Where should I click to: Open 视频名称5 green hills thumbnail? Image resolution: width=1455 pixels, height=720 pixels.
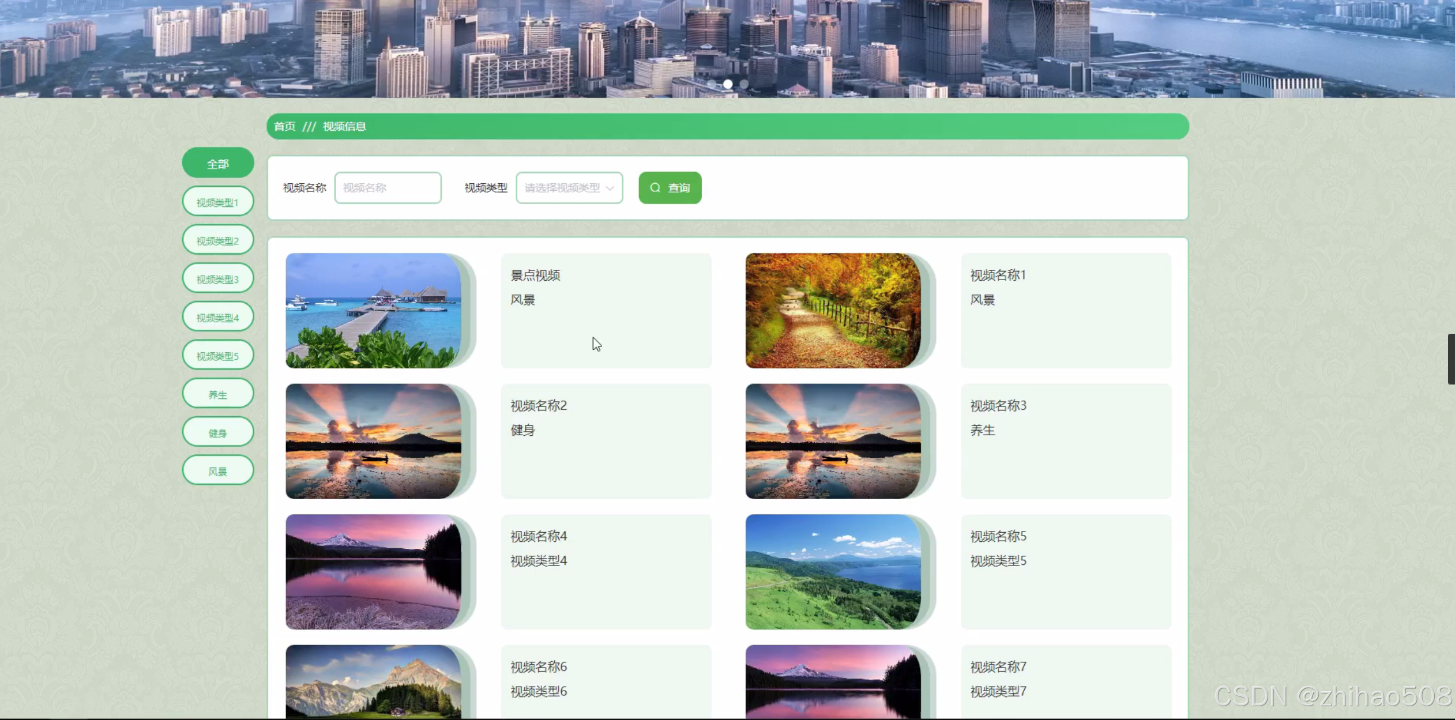(x=833, y=571)
